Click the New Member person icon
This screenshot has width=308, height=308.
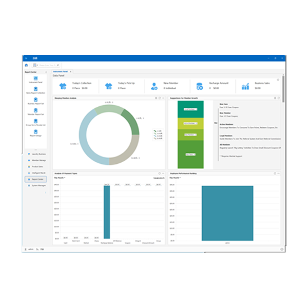click(154, 86)
